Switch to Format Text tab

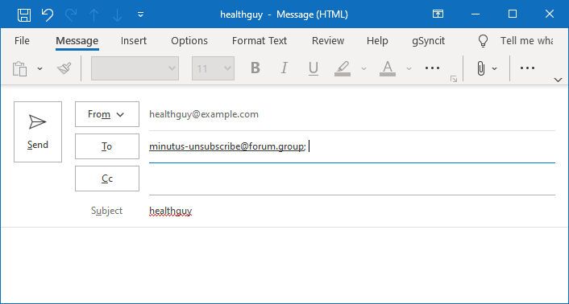tap(260, 40)
